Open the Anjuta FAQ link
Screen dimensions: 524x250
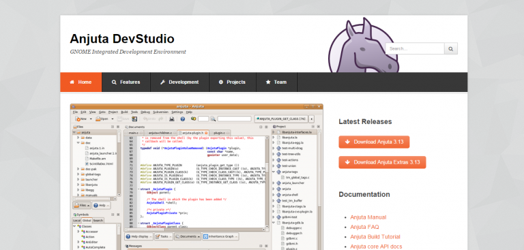coord(364,227)
